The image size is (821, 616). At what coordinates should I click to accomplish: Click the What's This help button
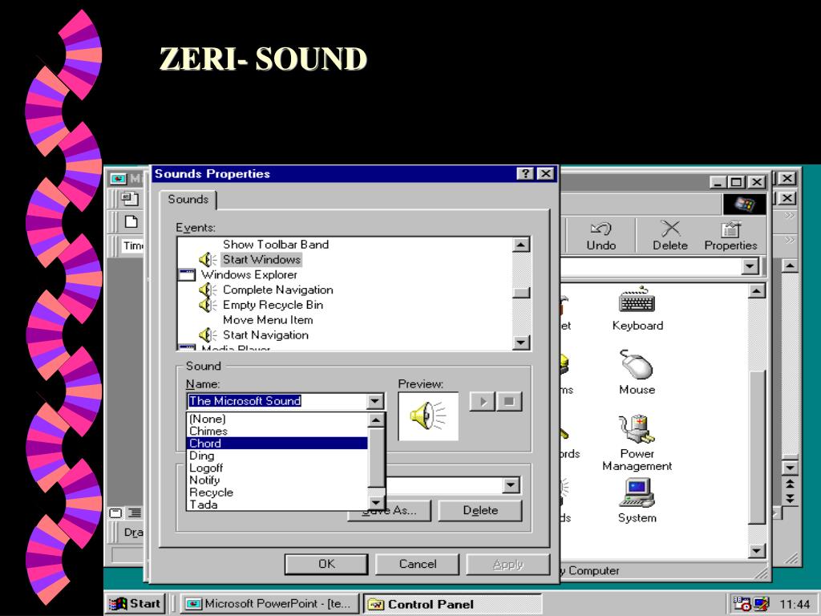pos(524,174)
